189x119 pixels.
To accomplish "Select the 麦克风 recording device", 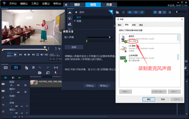I will pyautogui.click(x=150, y=39).
